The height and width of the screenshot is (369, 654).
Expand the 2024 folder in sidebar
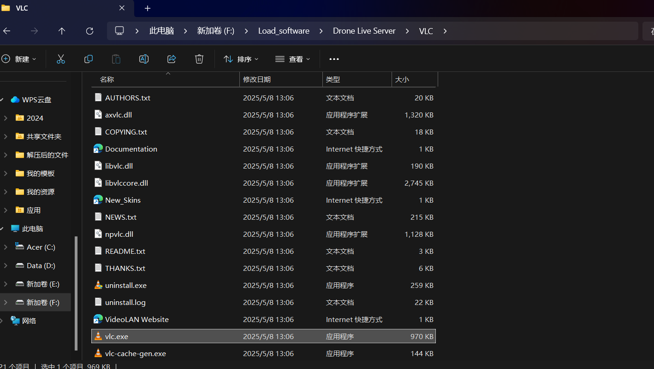[6, 118]
